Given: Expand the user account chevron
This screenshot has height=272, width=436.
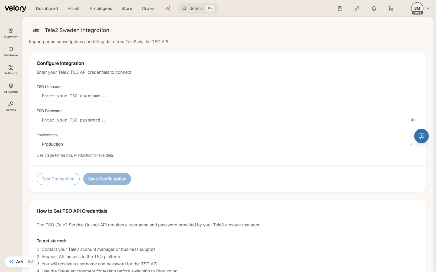Looking at the screenshot, I should click(428, 8).
